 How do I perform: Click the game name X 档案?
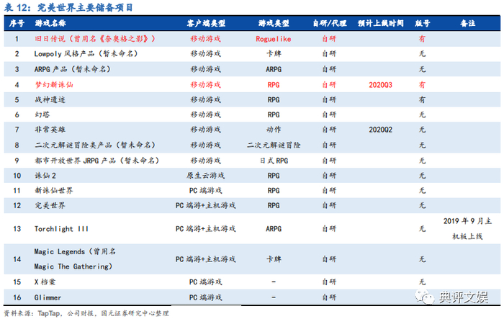coord(45,282)
